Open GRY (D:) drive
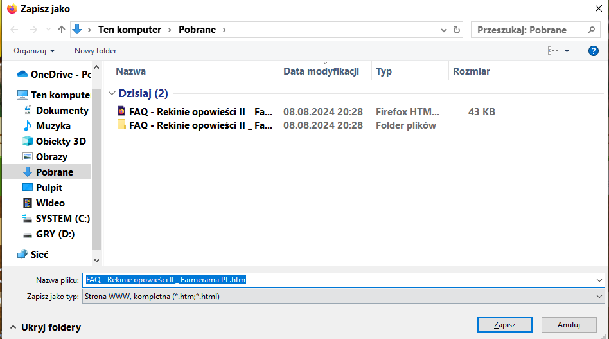This screenshot has width=609, height=339. [49, 234]
